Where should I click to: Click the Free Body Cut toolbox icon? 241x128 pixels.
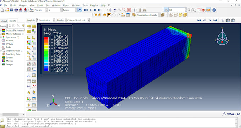29,105
